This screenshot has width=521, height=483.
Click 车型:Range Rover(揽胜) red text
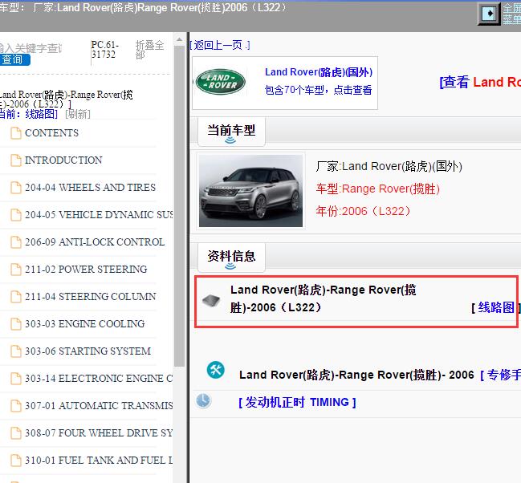pyautogui.click(x=378, y=189)
